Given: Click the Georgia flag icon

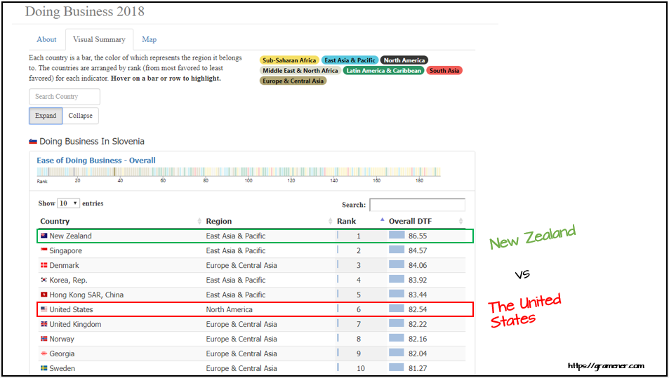Looking at the screenshot, I should (x=44, y=353).
